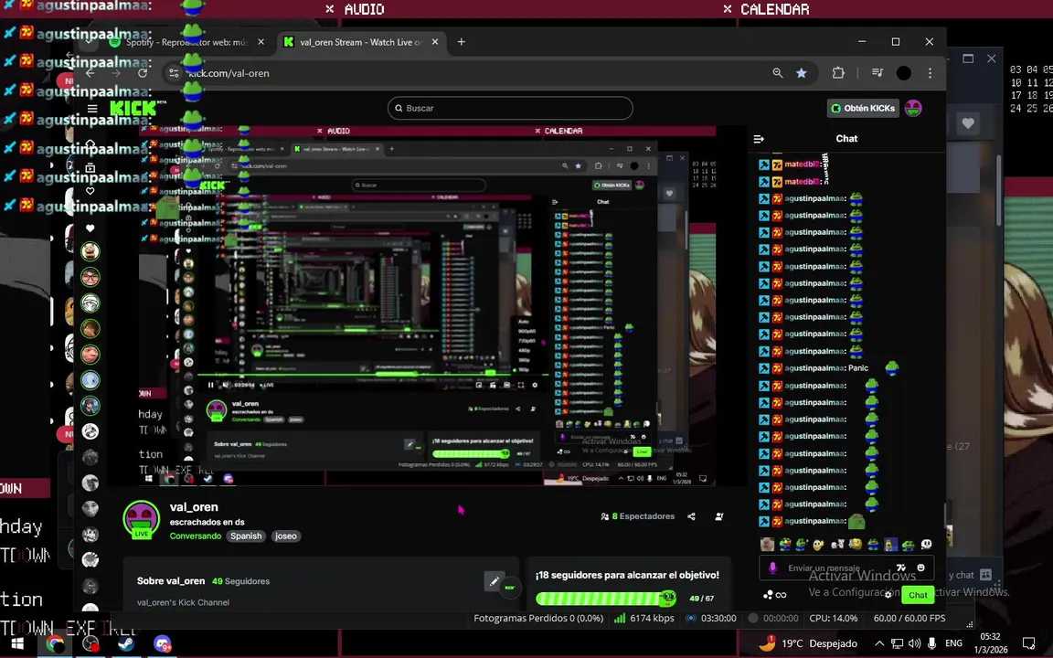This screenshot has height=658, width=1053.
Task: Click the green KICK logo
Action: (x=133, y=108)
